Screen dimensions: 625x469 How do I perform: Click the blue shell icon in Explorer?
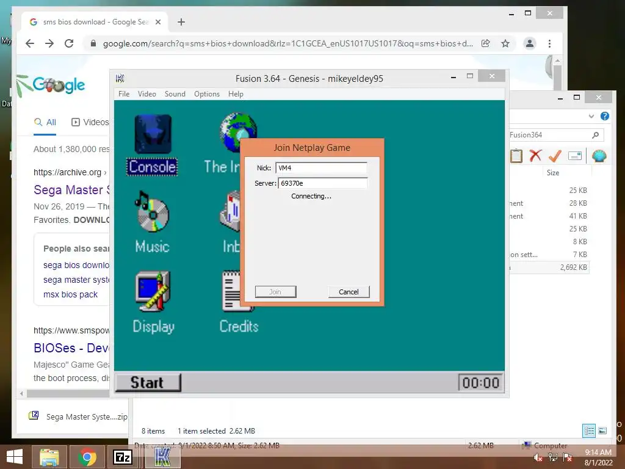pyautogui.click(x=599, y=156)
